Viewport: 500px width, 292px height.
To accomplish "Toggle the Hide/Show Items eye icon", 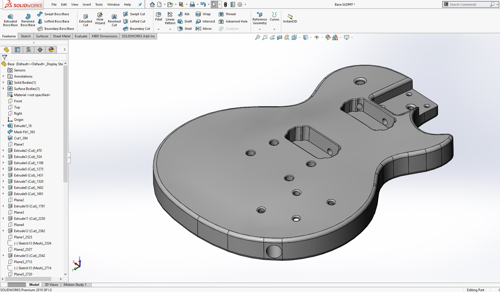I will [x=316, y=37].
